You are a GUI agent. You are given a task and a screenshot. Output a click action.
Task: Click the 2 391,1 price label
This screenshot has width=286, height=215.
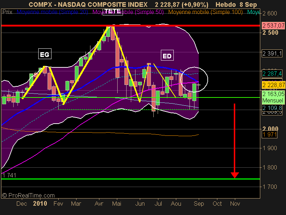coord(272,53)
